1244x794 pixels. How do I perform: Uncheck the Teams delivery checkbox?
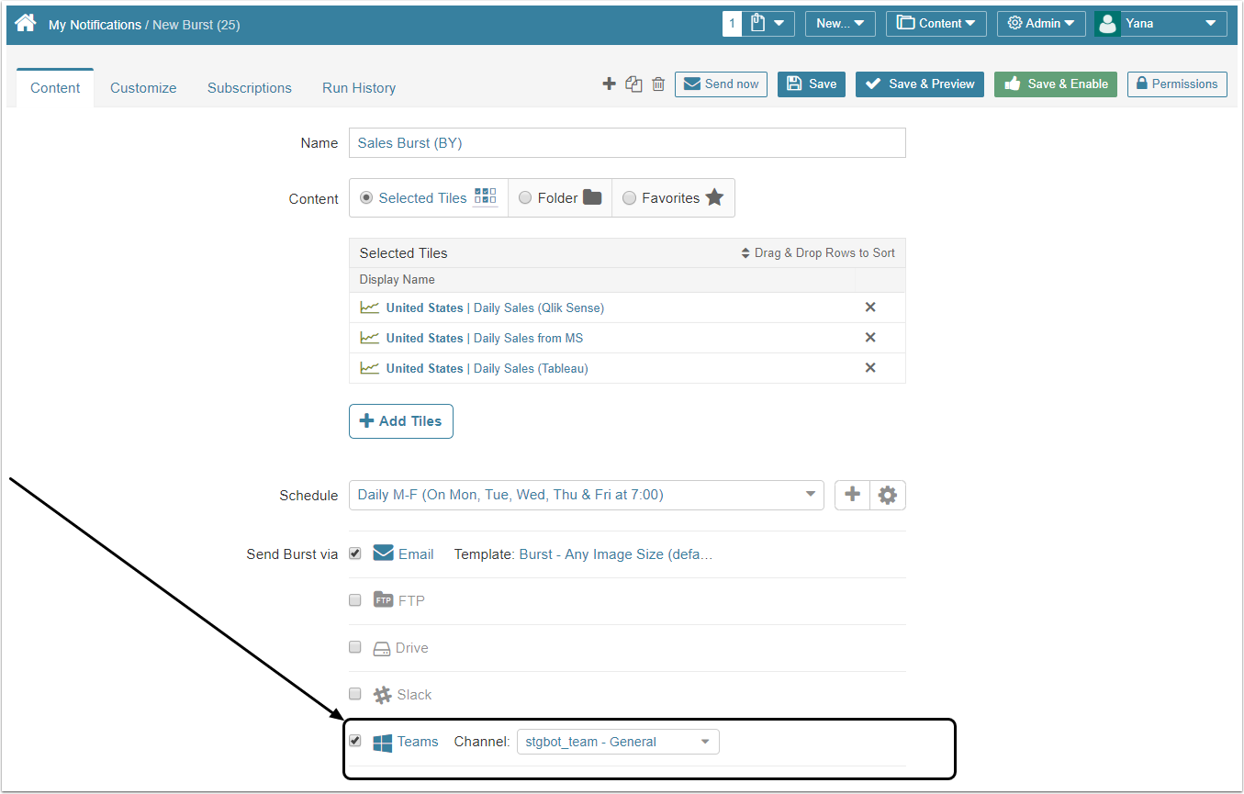tap(355, 741)
